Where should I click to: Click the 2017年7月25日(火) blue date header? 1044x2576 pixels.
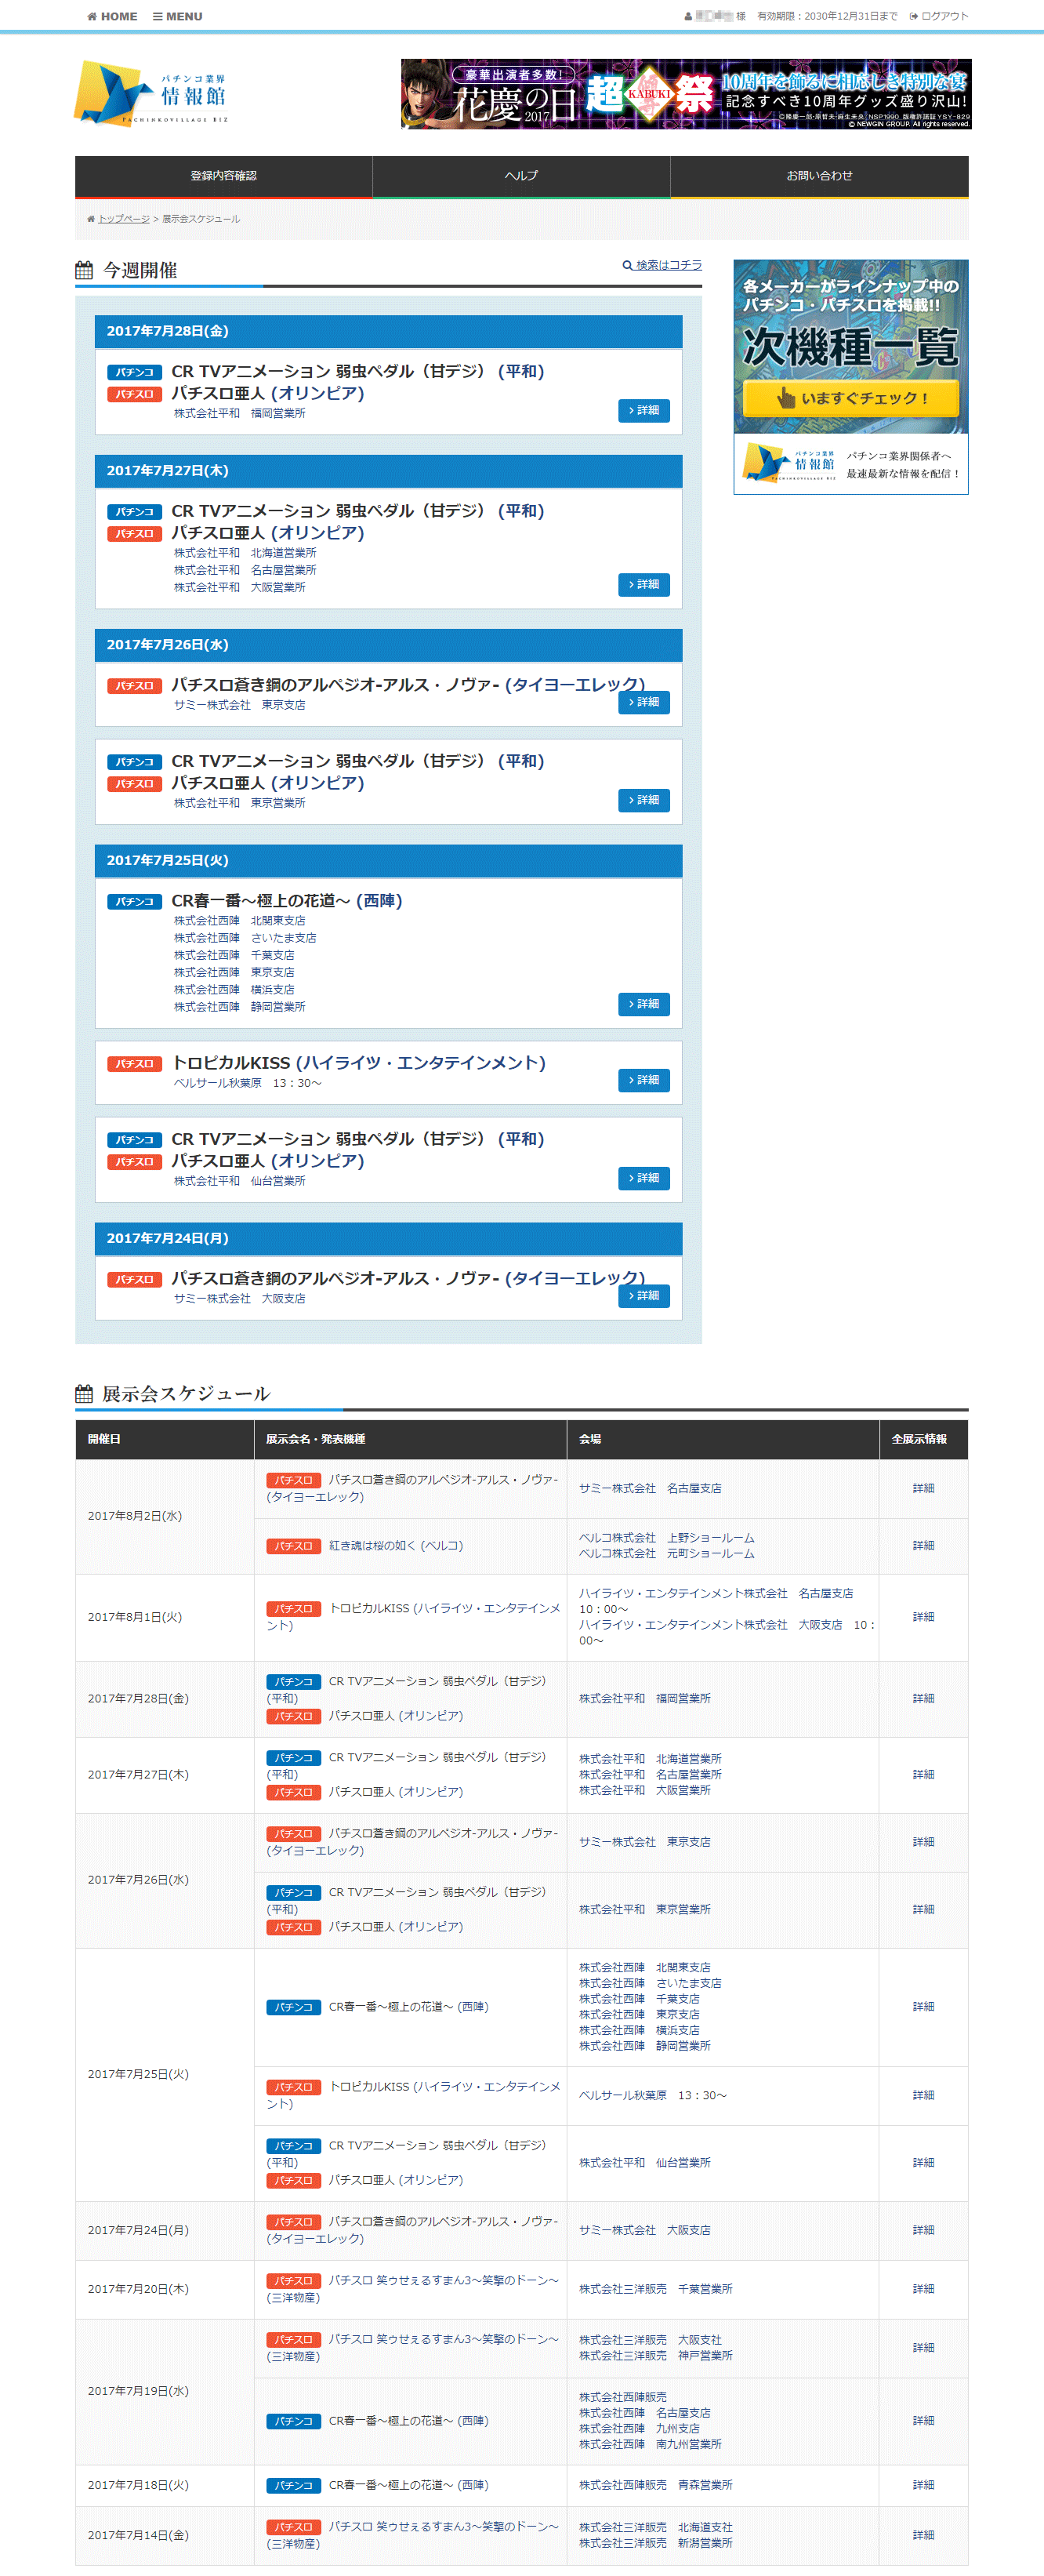pyautogui.click(x=388, y=860)
